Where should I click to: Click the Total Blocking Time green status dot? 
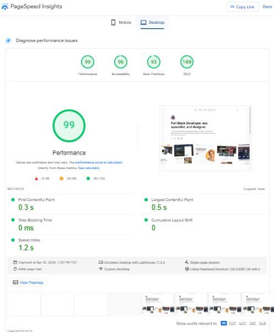(x=13, y=220)
